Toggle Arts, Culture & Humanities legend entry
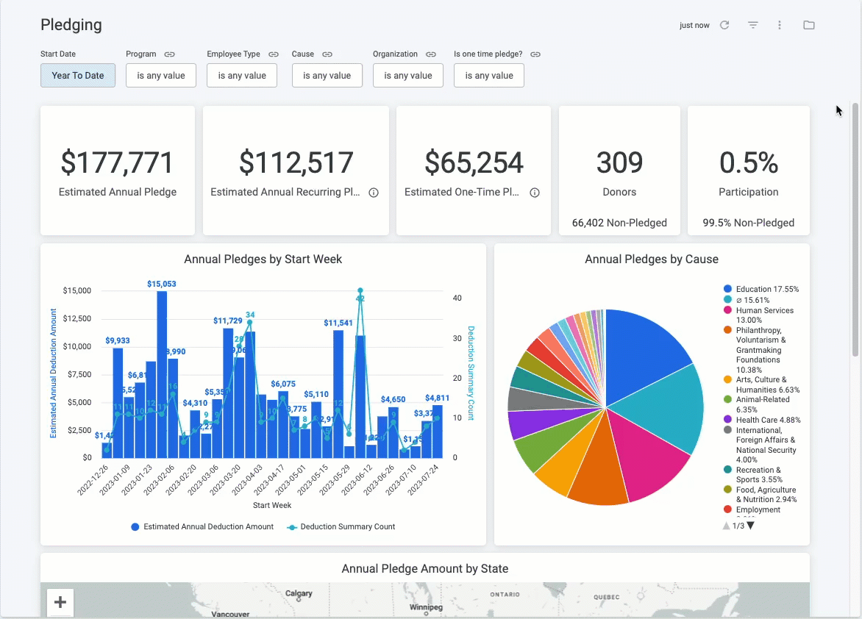 coord(761,384)
